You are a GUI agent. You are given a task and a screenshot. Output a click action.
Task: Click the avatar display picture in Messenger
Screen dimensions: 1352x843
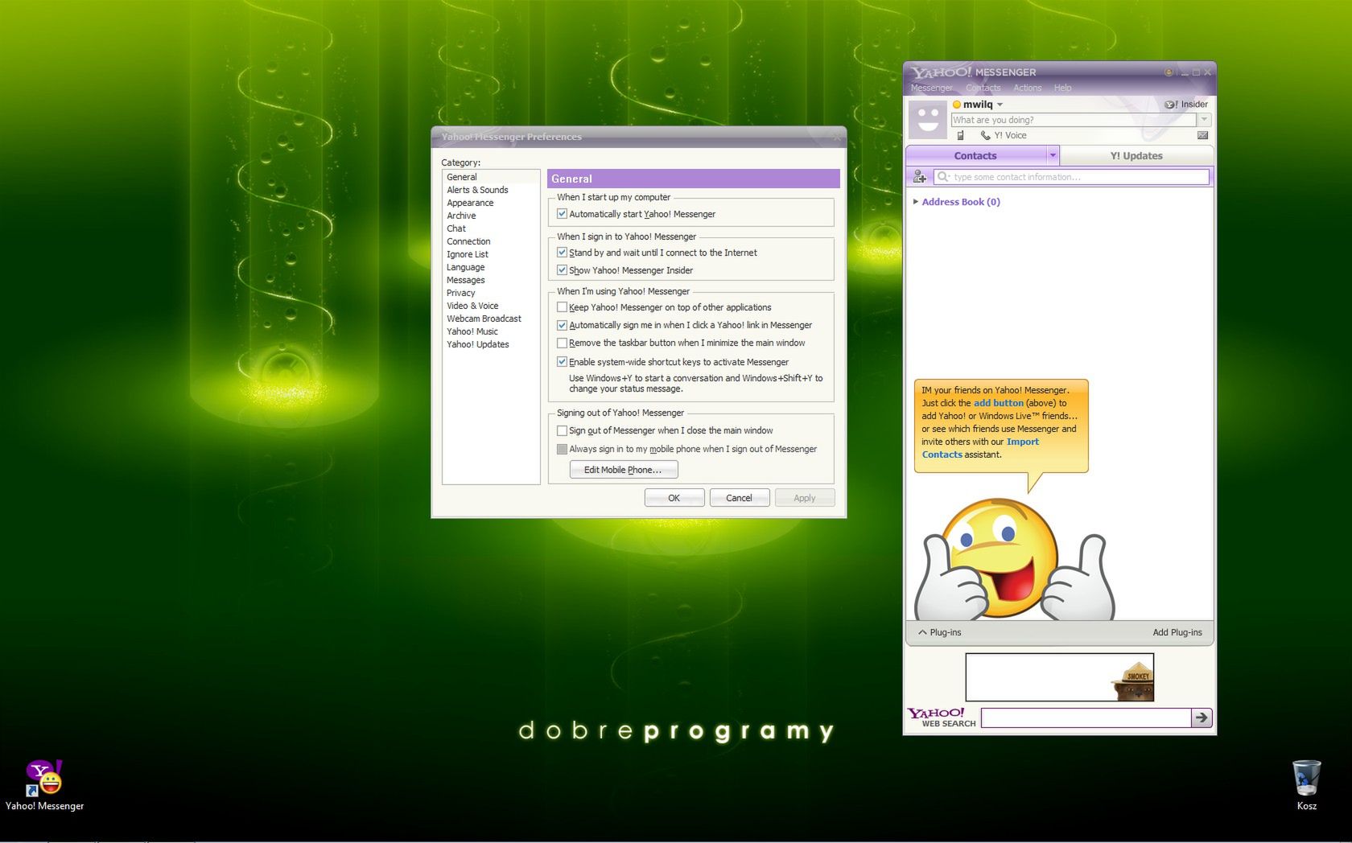[927, 120]
